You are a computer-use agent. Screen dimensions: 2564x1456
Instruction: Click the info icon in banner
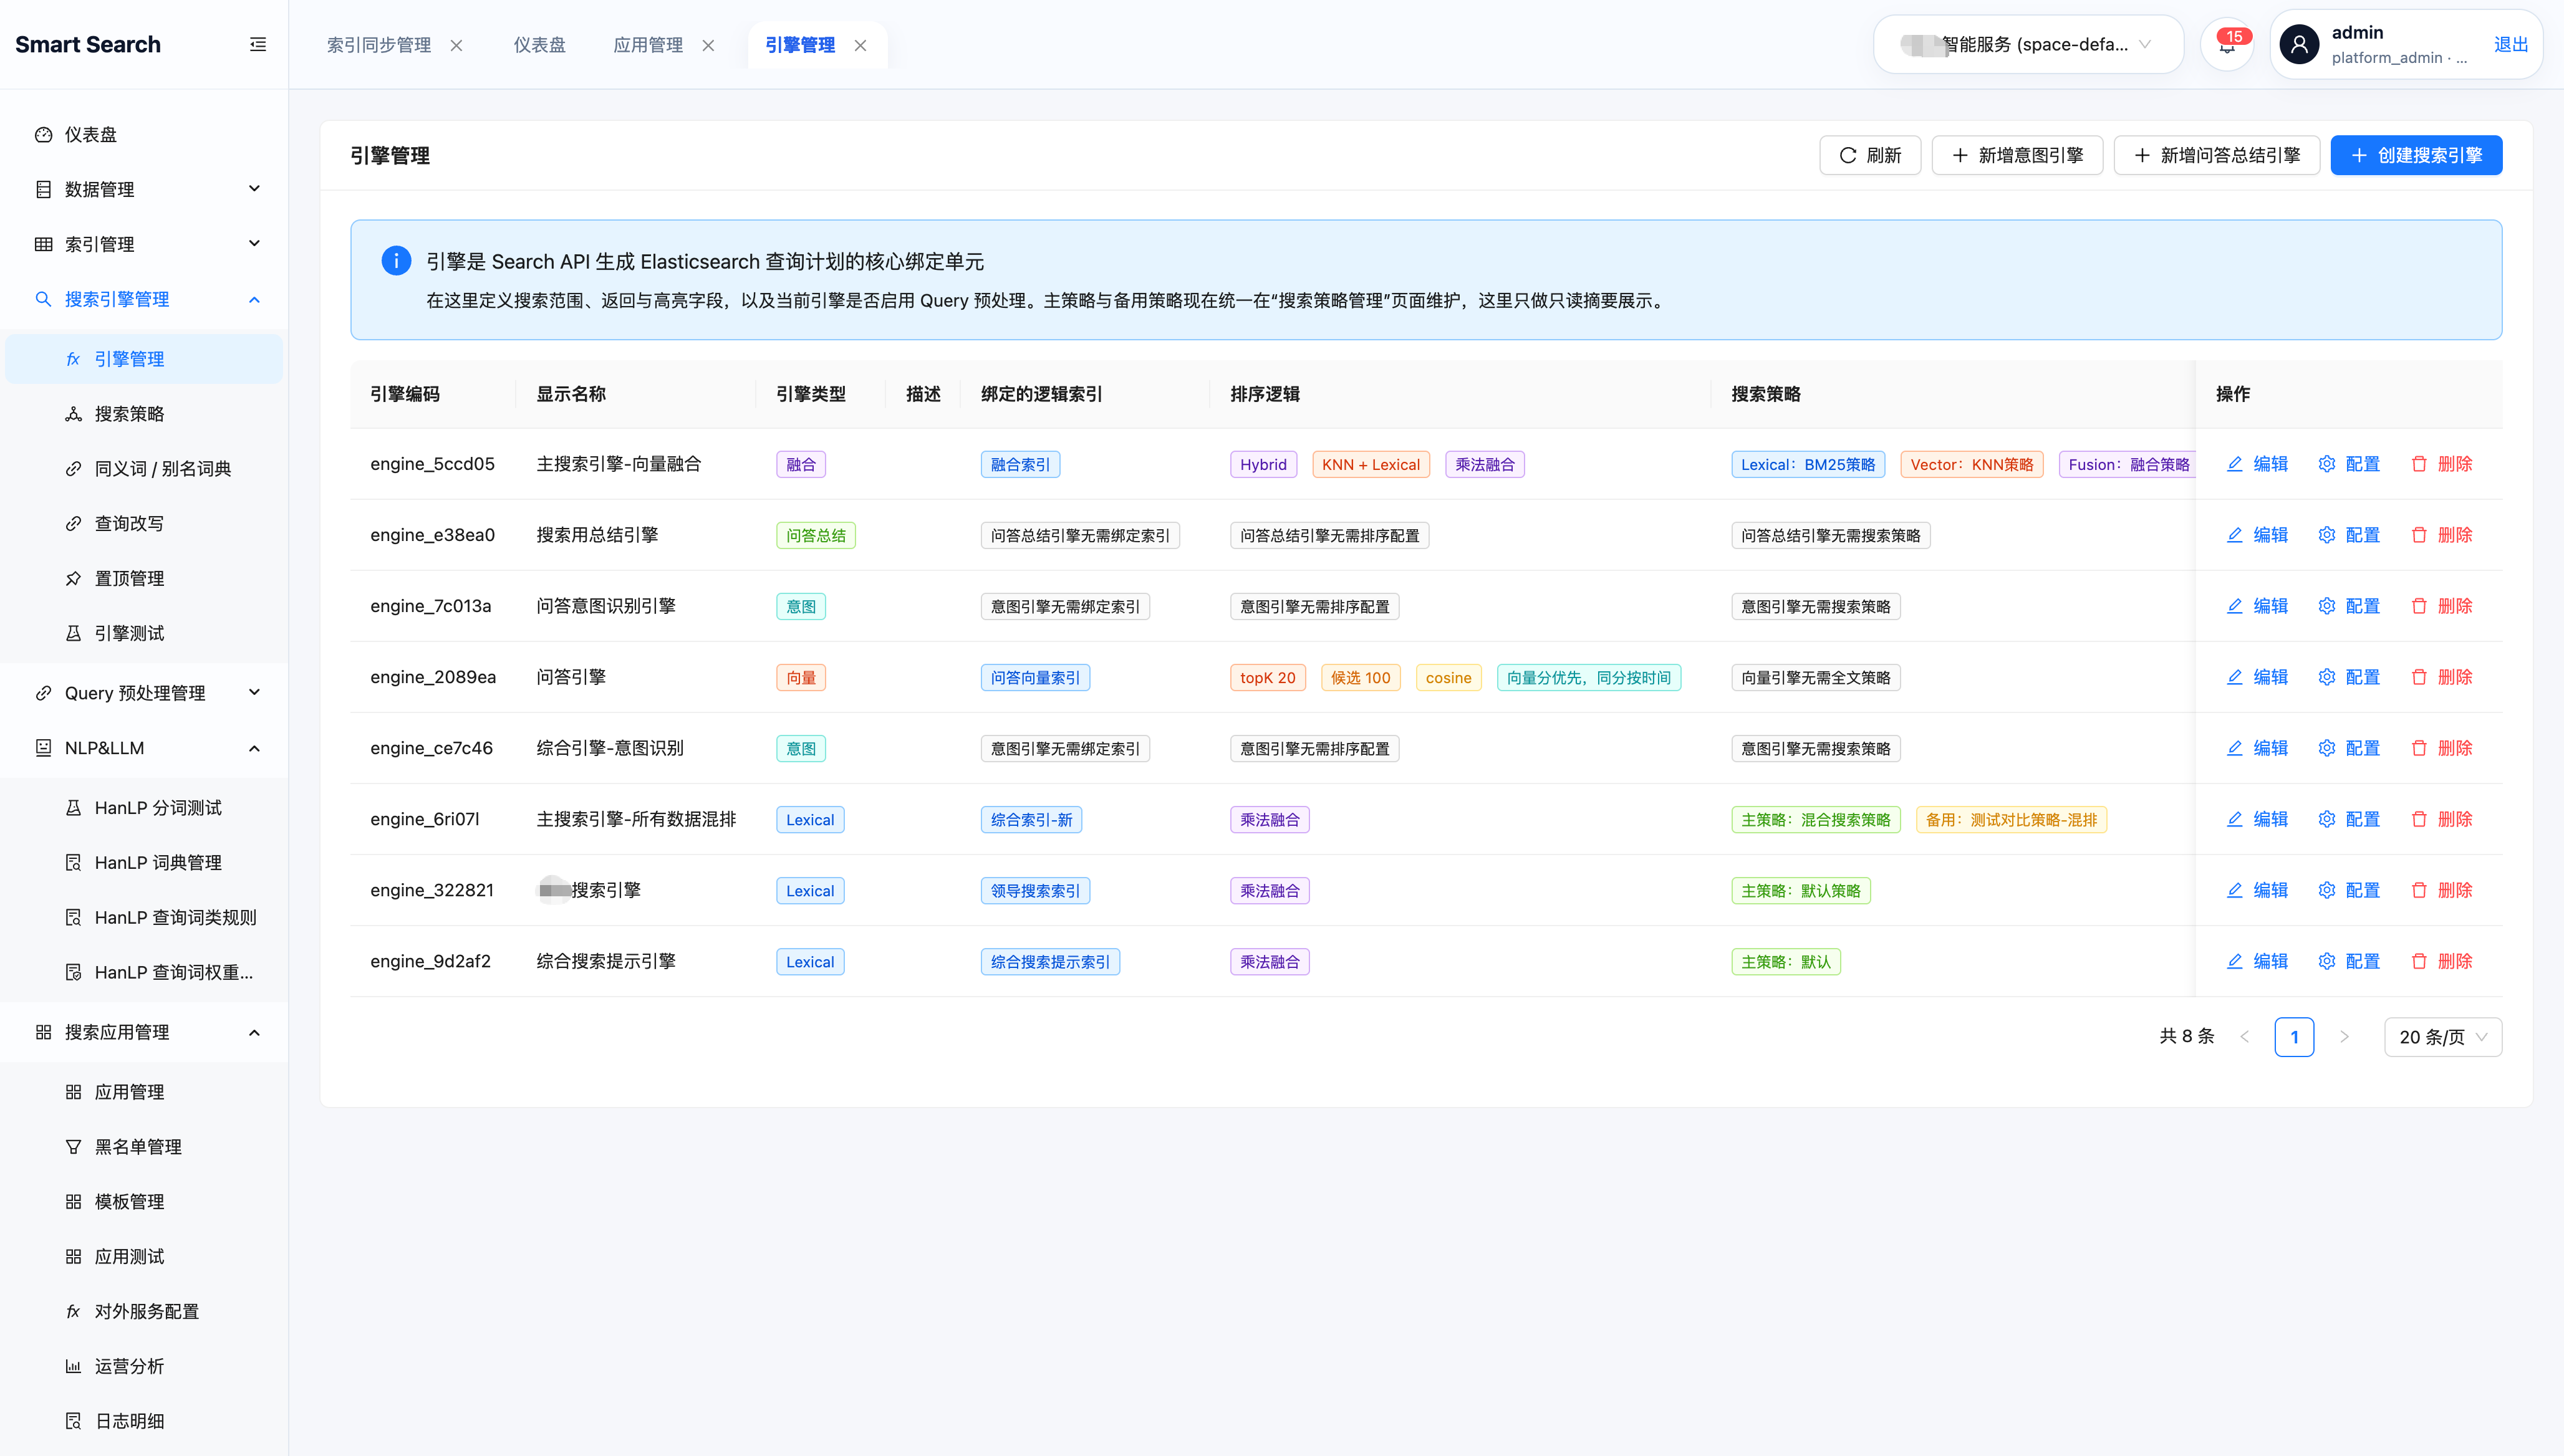click(x=396, y=261)
